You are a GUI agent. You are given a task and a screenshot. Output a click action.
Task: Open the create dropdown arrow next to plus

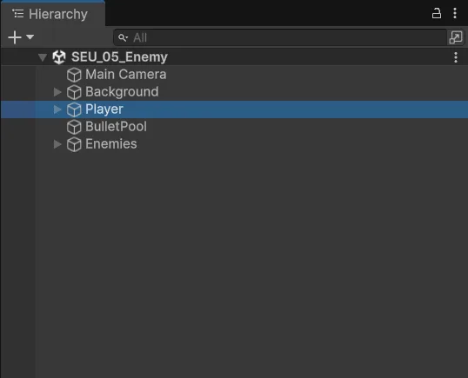click(x=30, y=37)
